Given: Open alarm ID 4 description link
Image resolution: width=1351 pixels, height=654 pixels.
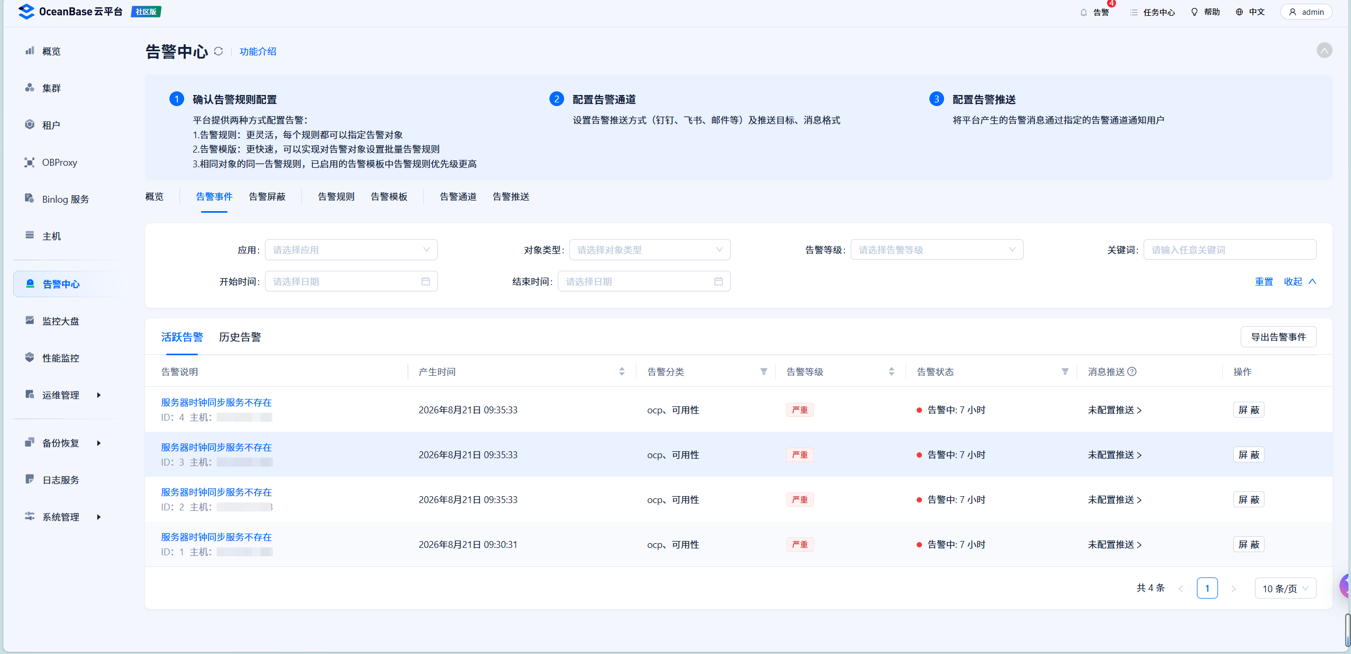Looking at the screenshot, I should 216,403.
